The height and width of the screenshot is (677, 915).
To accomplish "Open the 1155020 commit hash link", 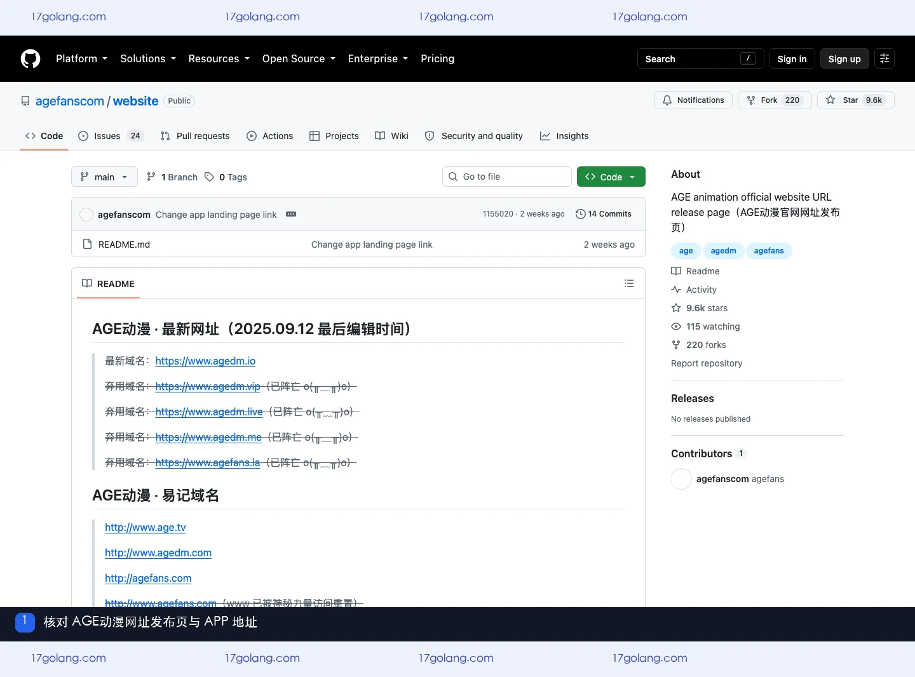I will point(498,214).
